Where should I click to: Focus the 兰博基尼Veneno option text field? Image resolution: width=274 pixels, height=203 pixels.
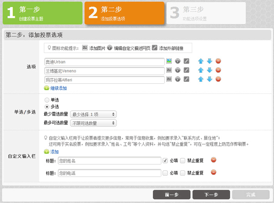point(105,71)
